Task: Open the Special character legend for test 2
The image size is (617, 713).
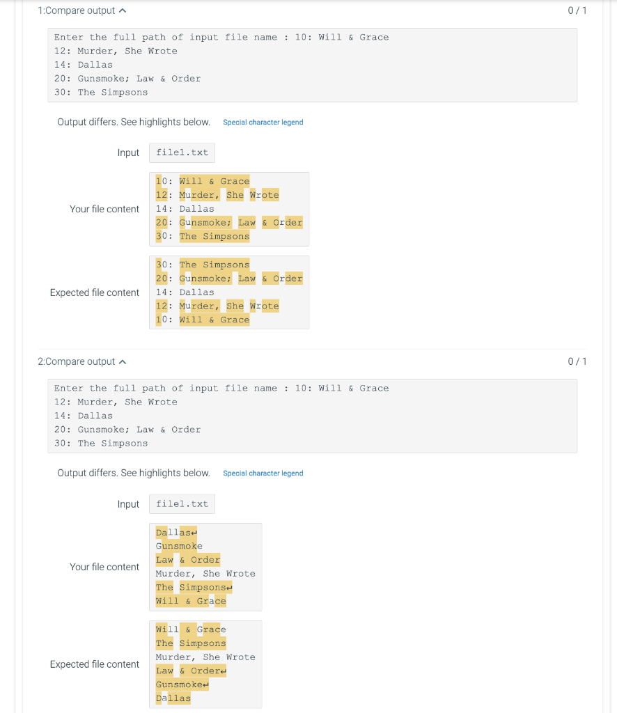Action: (x=263, y=473)
